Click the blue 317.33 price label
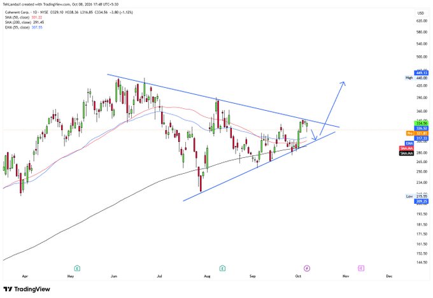 point(422,138)
